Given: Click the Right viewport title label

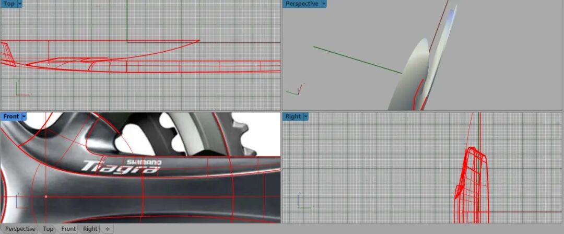Looking at the screenshot, I should click(x=293, y=116).
